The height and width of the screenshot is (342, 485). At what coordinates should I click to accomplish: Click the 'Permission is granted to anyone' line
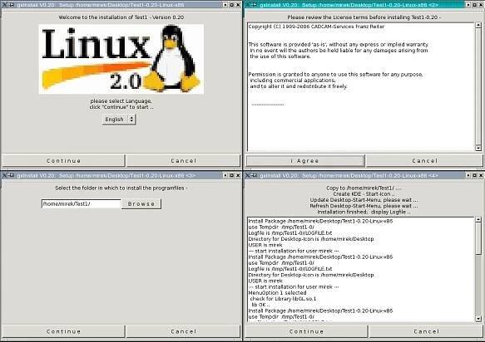[335, 75]
